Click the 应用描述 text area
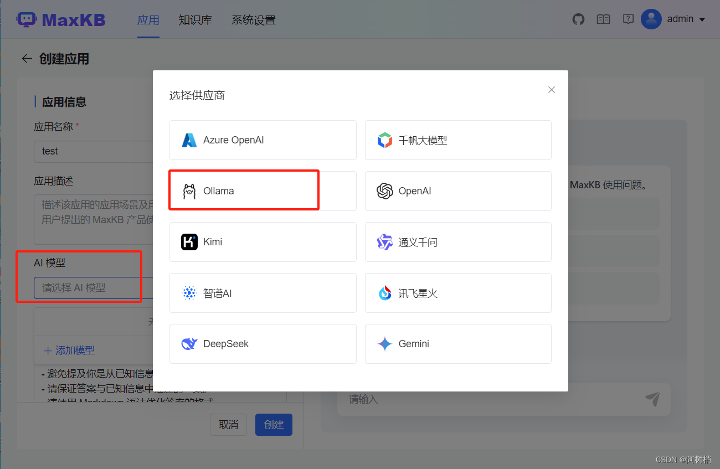 click(94, 219)
